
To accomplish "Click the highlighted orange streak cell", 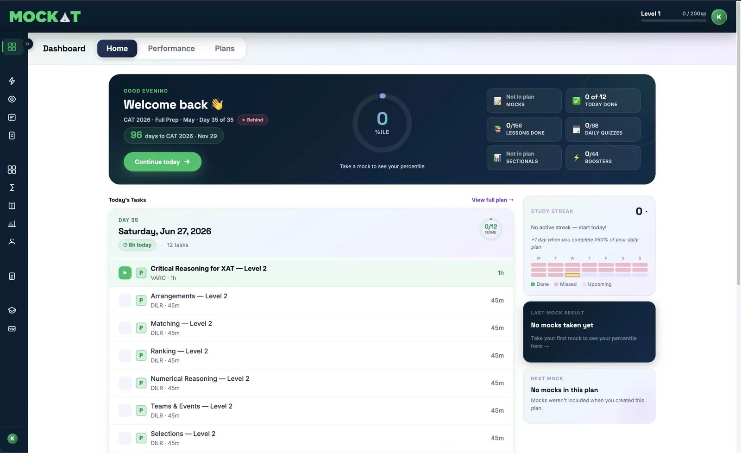I will 572,275.
